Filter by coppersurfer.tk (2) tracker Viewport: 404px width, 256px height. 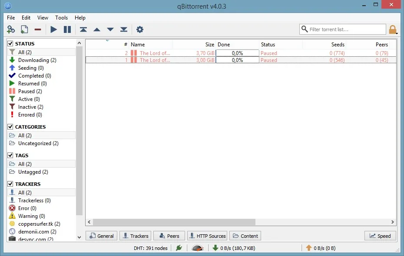(39, 224)
